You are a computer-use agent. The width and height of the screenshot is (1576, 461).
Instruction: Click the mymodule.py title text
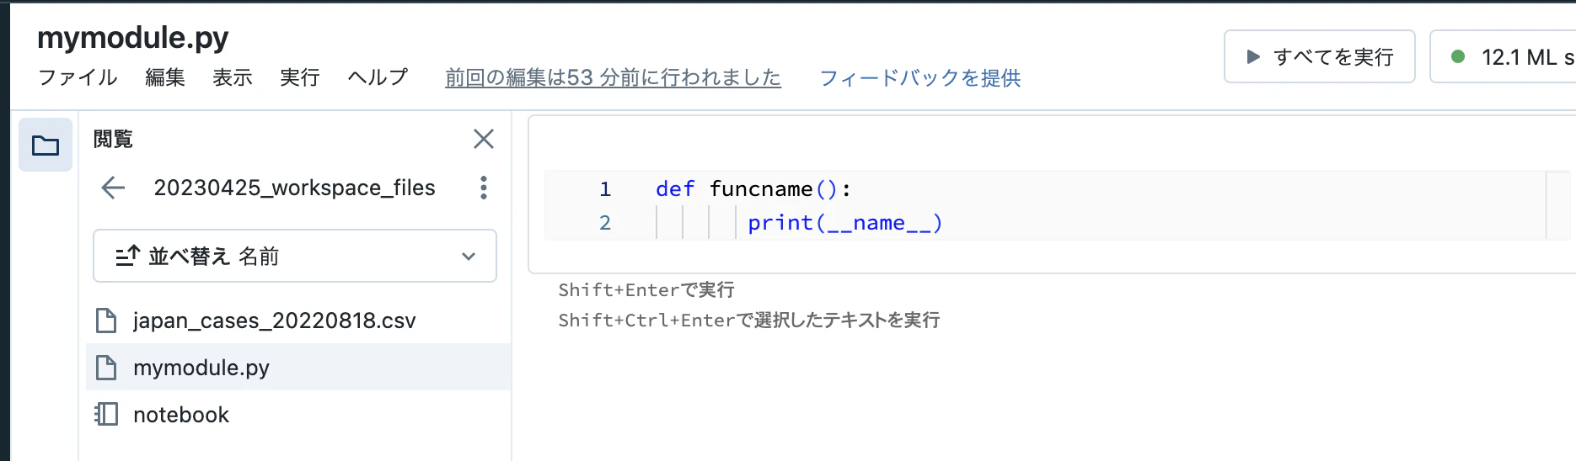[133, 38]
